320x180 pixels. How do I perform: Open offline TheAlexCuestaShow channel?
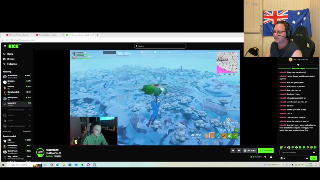[x=16, y=126]
